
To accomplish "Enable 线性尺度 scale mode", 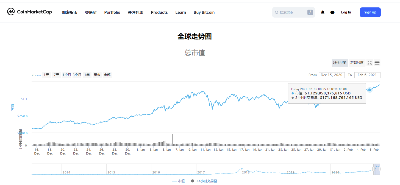I will coord(340,63).
